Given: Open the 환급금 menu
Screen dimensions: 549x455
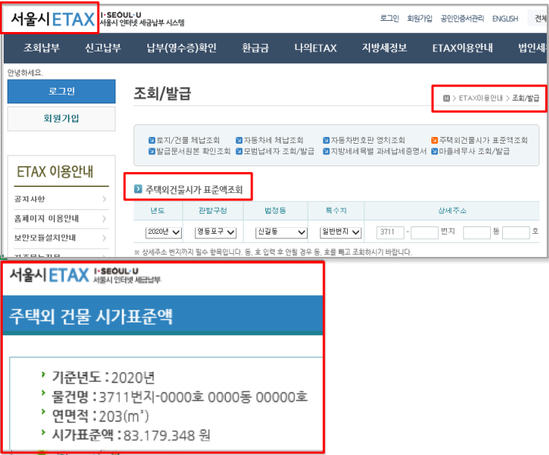Looking at the screenshot, I should [x=256, y=48].
